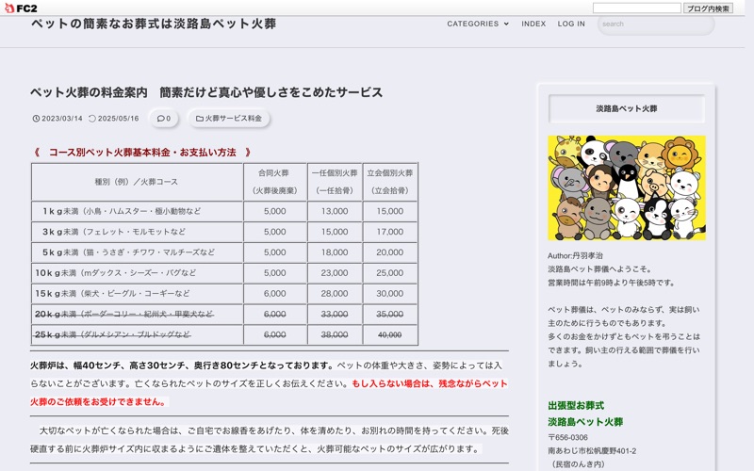Go to LOG IN page

click(x=571, y=24)
